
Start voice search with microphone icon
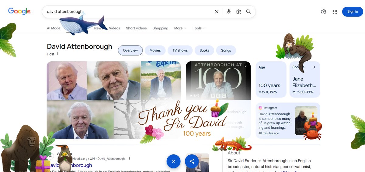(229, 12)
